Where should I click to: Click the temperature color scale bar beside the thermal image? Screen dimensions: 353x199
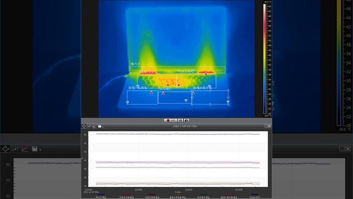pos(265,59)
